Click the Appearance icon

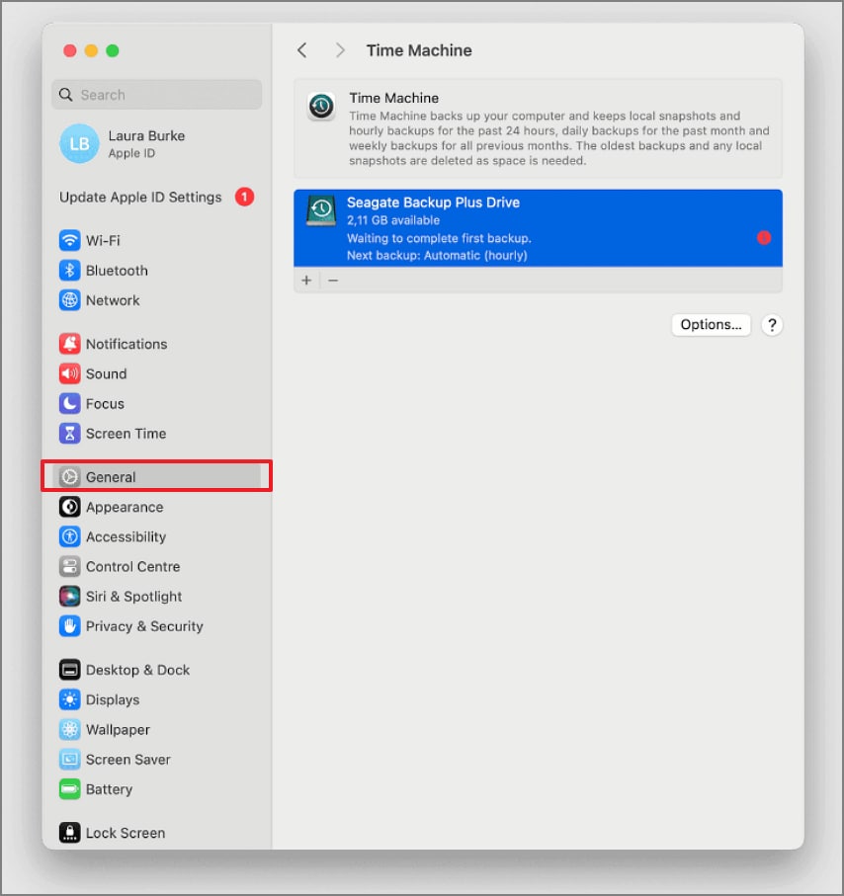pyautogui.click(x=69, y=507)
